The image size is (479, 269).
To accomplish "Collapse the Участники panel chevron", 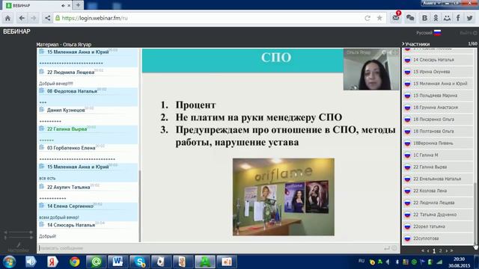I will 403,44.
